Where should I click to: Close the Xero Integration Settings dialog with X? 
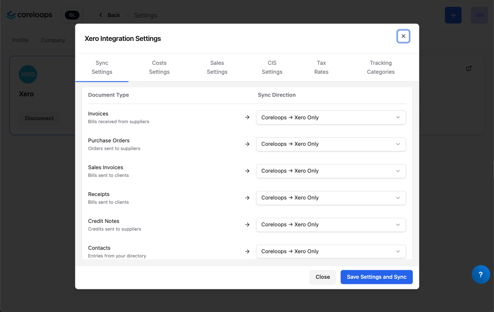403,36
